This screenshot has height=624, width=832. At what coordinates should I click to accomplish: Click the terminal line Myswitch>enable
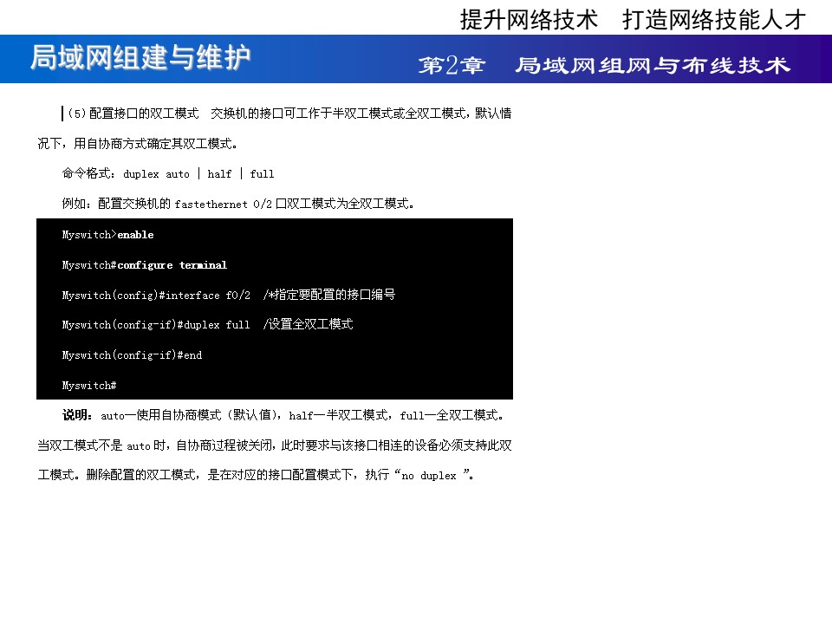[x=107, y=235]
